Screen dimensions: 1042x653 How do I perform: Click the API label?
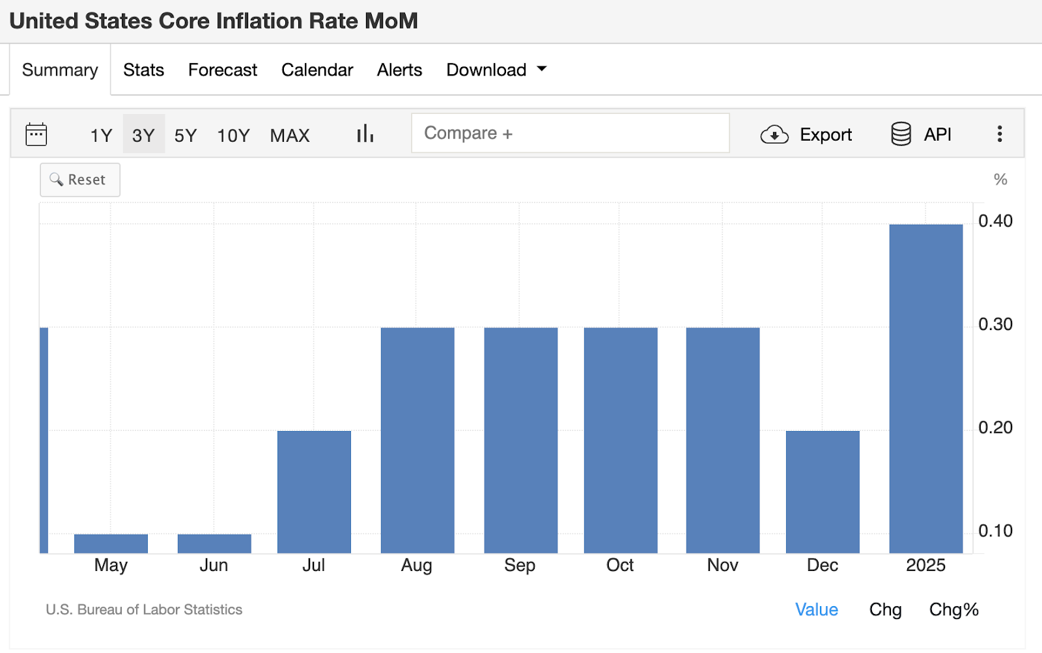938,134
